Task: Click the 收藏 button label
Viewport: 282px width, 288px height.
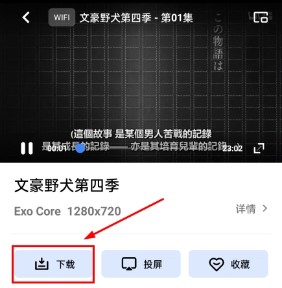Action: (x=241, y=264)
